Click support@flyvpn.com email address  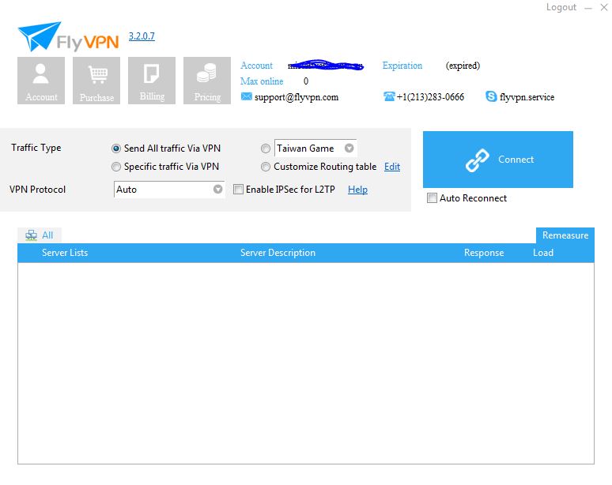click(x=297, y=97)
